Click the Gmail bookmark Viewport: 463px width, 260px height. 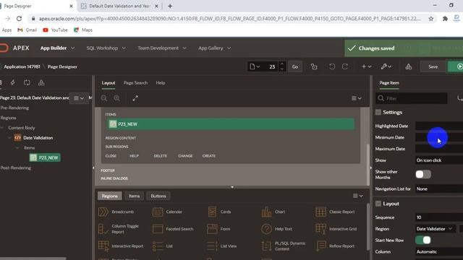pyautogui.click(x=27, y=30)
